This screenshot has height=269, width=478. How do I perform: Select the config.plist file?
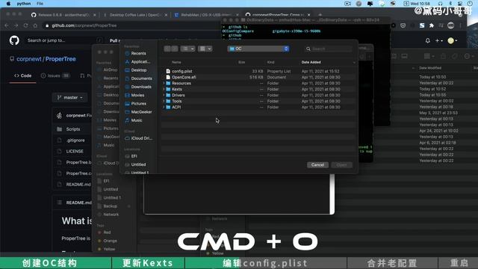[x=181, y=71]
